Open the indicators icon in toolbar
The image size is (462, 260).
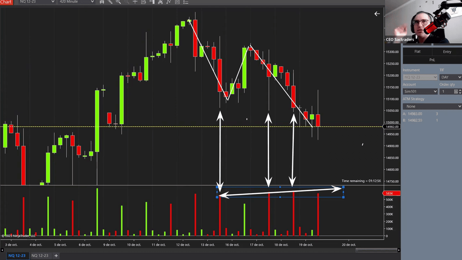160,2
